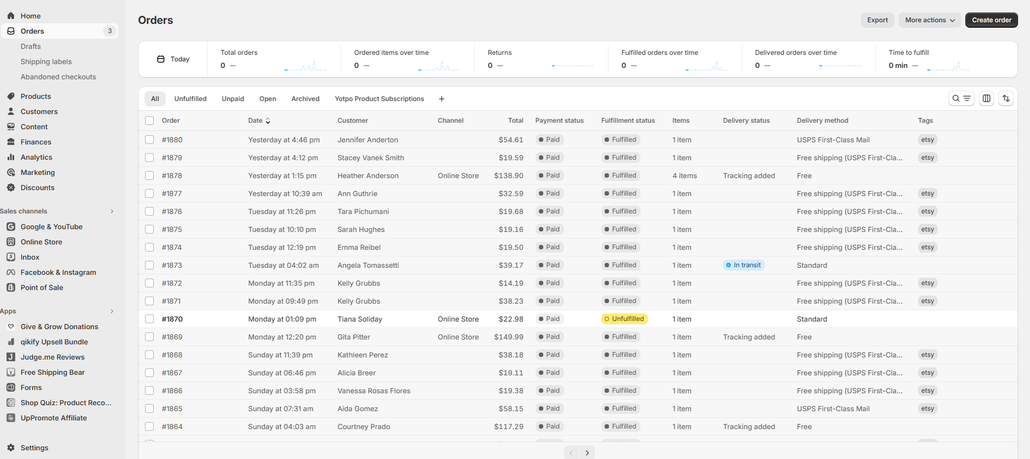
Task: Expand the Sales channels section chevron
Action: [x=112, y=211]
